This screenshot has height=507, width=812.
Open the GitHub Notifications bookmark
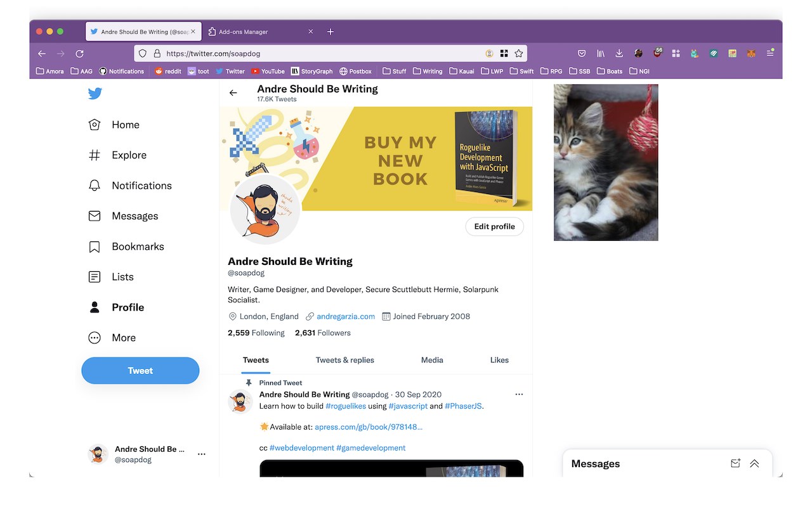point(122,71)
